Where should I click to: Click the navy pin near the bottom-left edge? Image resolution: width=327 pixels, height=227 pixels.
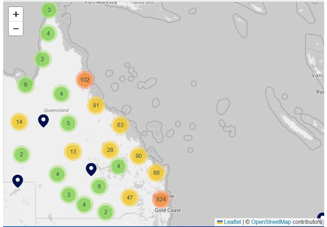[x=18, y=181]
